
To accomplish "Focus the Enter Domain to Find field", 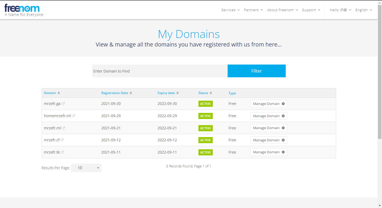I will (x=160, y=71).
